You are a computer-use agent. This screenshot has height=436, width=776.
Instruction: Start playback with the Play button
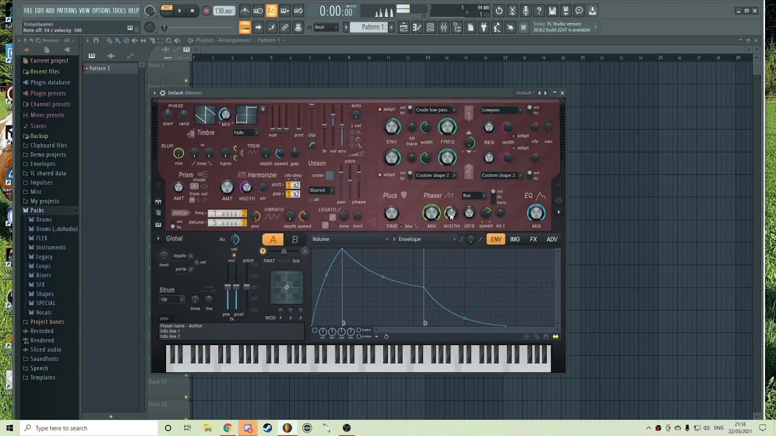(179, 11)
